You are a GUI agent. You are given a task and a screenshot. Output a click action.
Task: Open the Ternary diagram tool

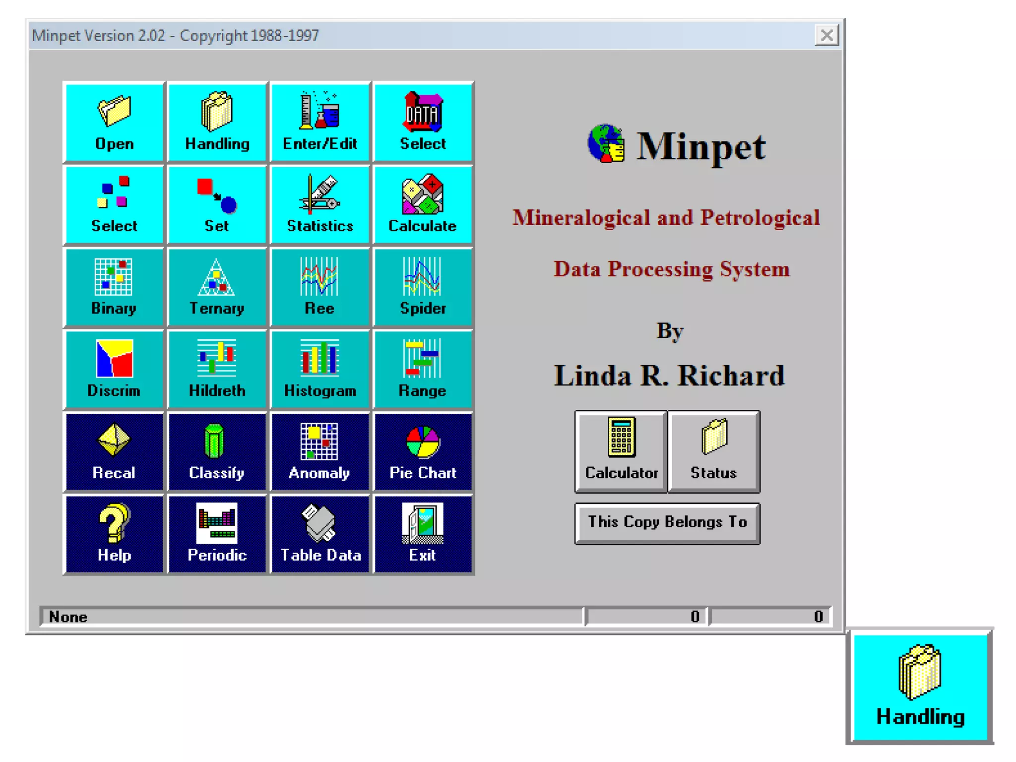217,287
